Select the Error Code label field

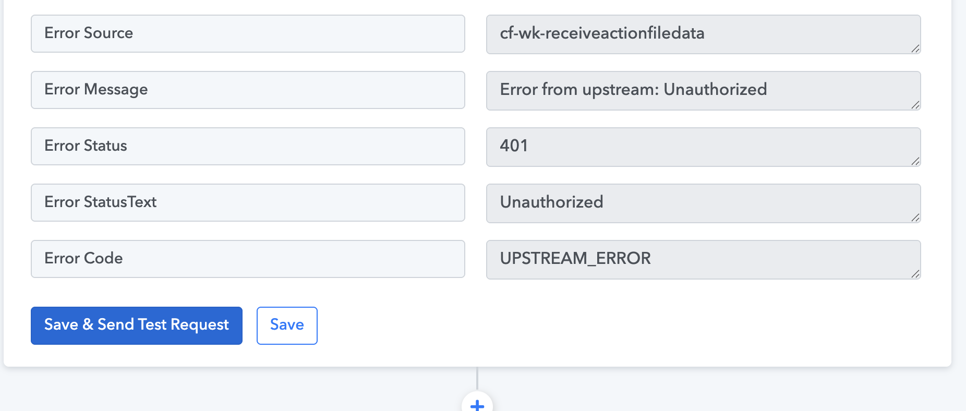point(248,259)
